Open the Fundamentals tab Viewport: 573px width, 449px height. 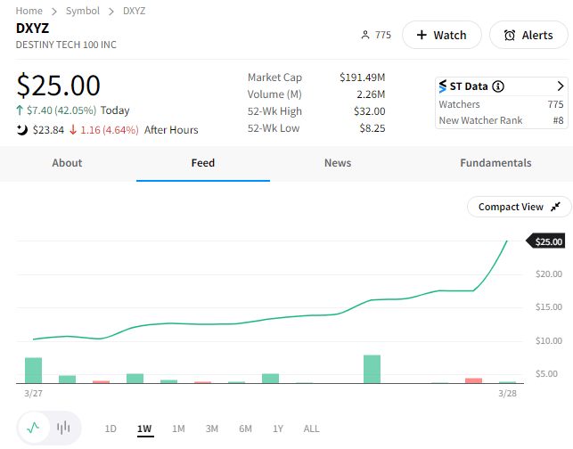pyautogui.click(x=495, y=163)
